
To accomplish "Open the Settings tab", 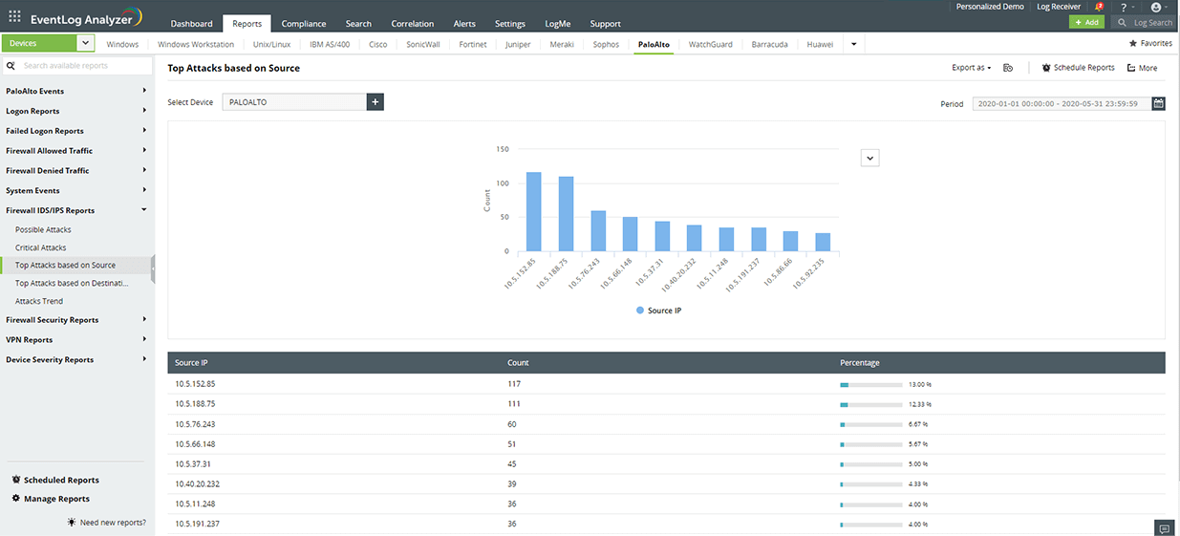I will (510, 24).
